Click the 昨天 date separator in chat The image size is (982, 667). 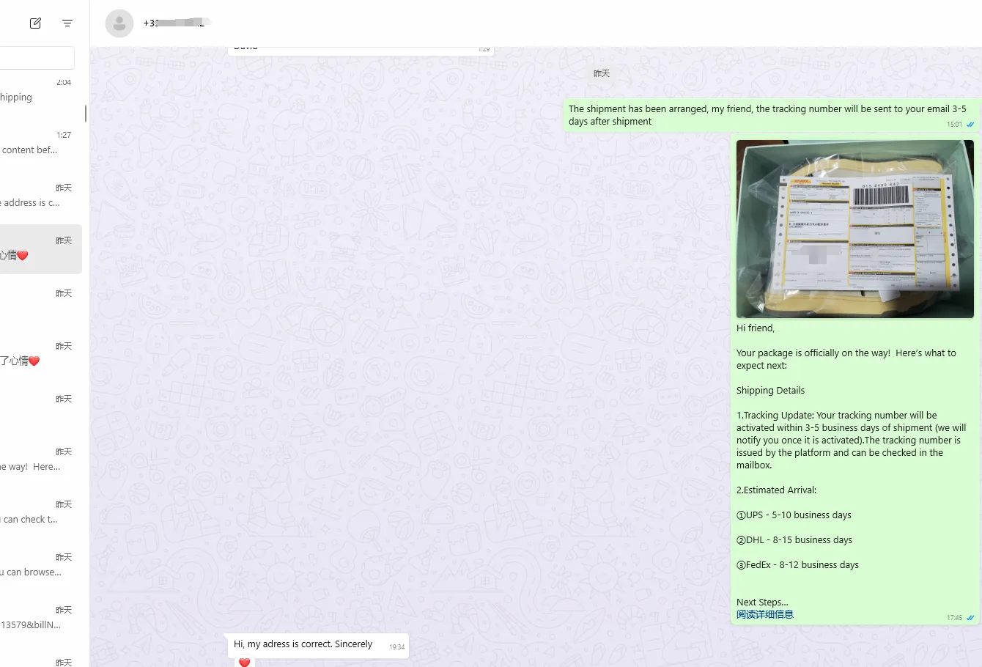602,73
